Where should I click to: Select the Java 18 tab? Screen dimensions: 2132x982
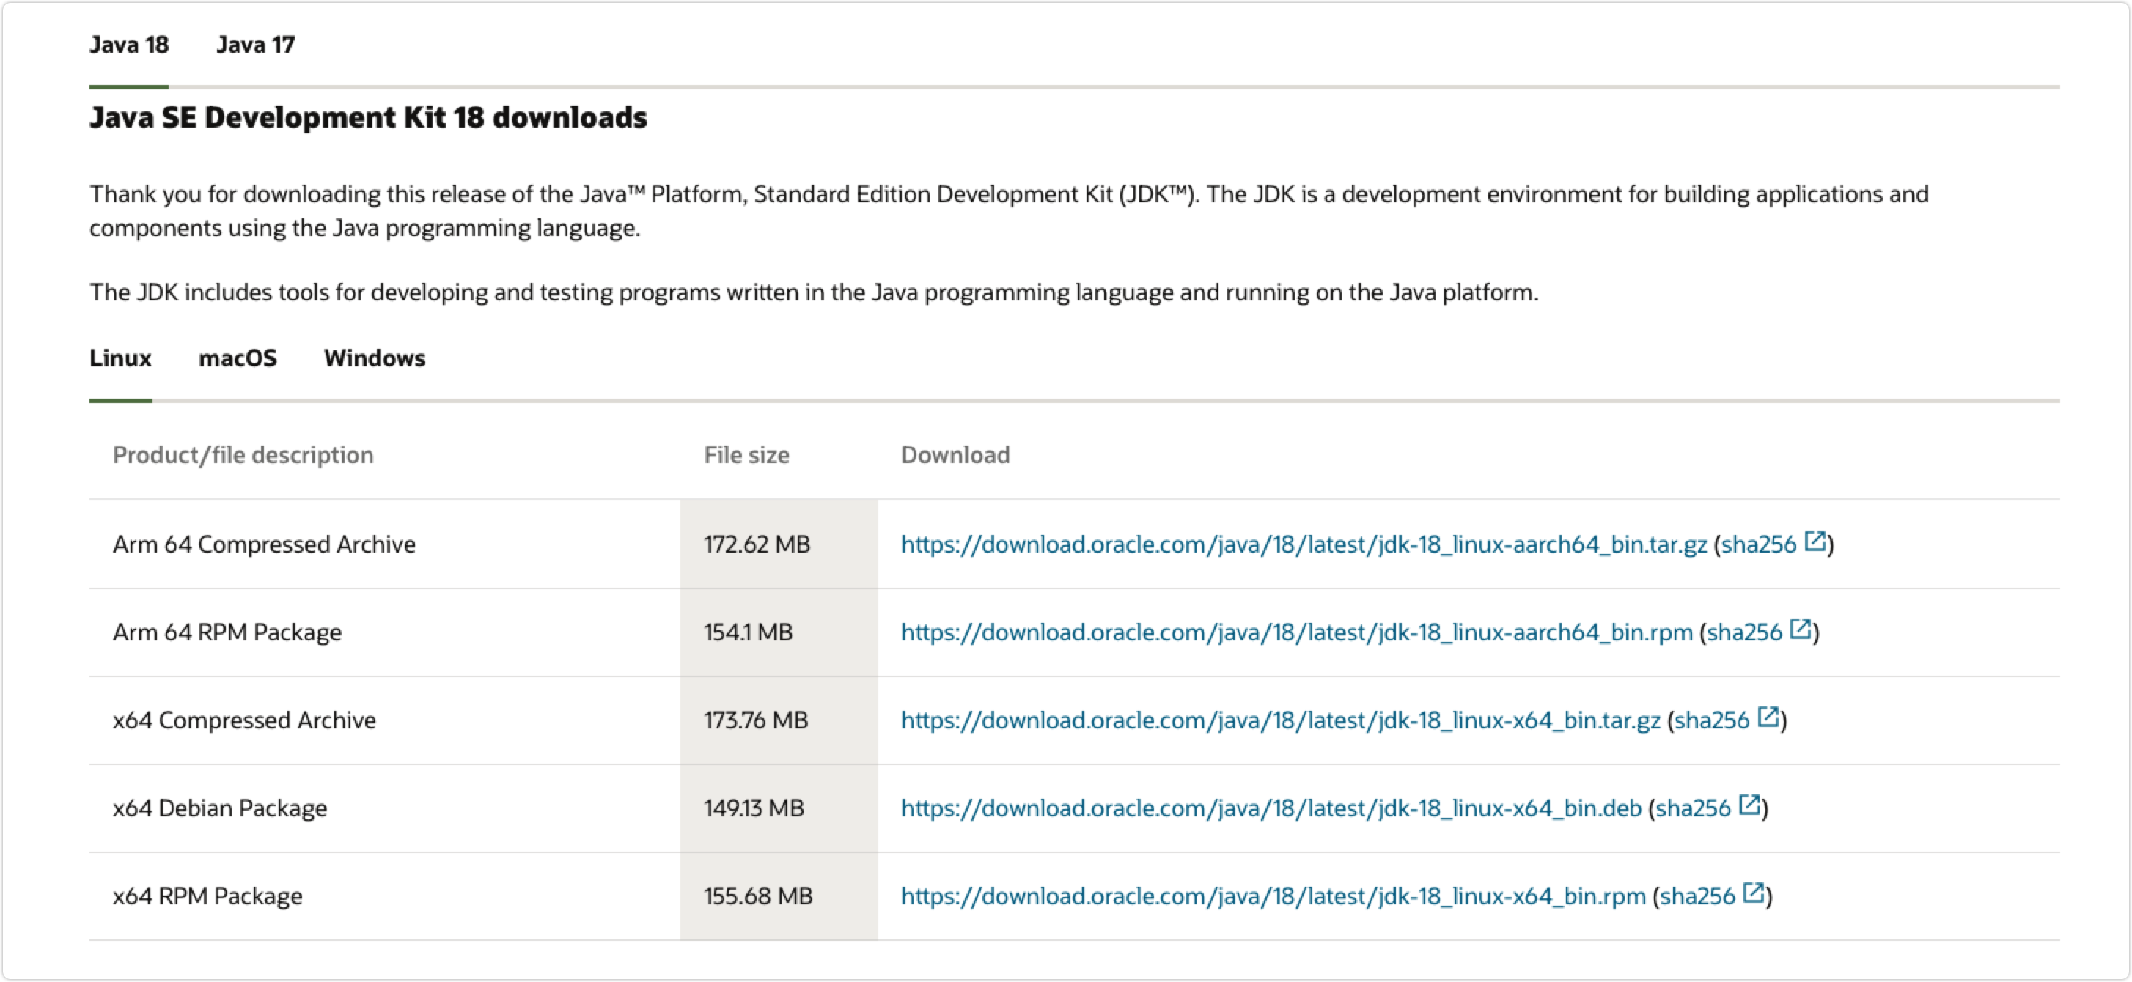tap(129, 45)
